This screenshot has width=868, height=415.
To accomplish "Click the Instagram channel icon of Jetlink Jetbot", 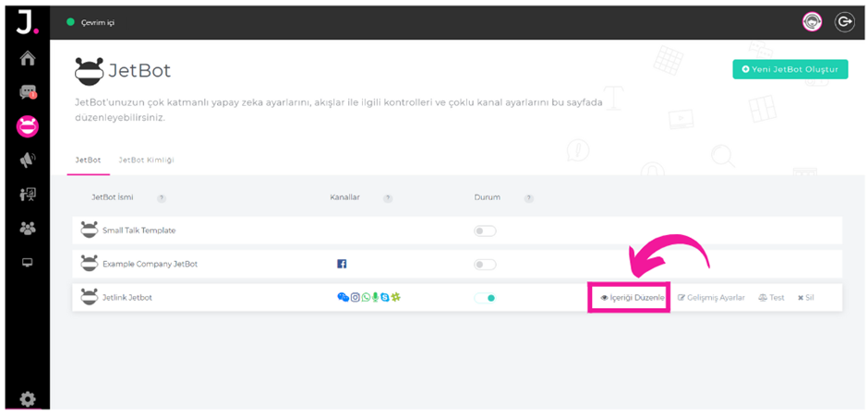I will (x=356, y=297).
